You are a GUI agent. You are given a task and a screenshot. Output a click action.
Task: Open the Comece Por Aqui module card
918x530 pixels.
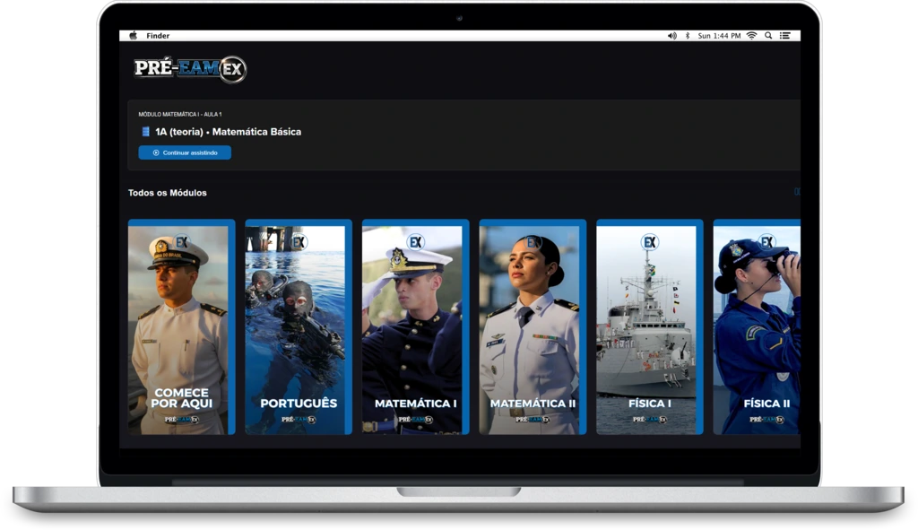coord(181,327)
